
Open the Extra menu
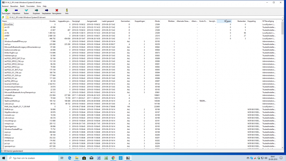(39, 6)
